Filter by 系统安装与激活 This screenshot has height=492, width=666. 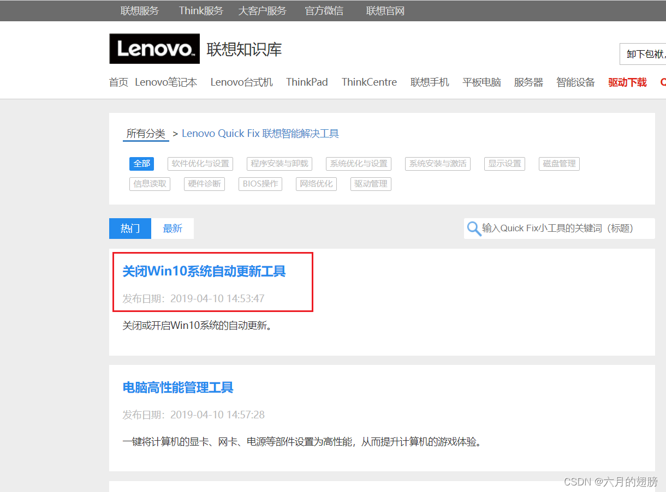click(438, 164)
